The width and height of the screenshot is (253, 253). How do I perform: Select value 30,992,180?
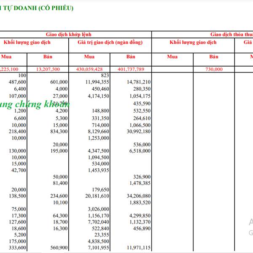pos(139,132)
